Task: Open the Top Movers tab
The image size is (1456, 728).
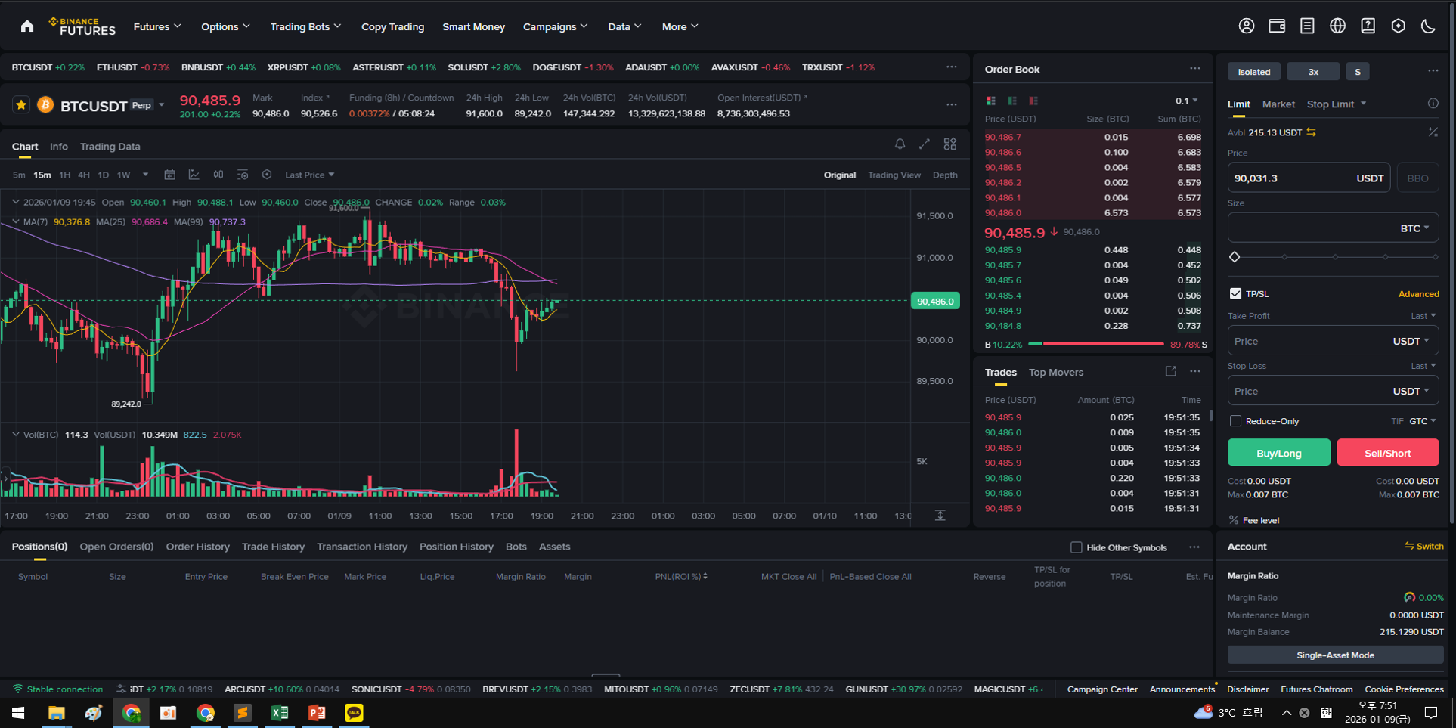Action: tap(1055, 372)
